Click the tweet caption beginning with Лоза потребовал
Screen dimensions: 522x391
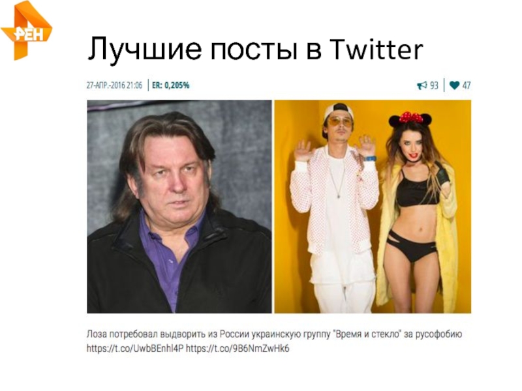pos(274,341)
